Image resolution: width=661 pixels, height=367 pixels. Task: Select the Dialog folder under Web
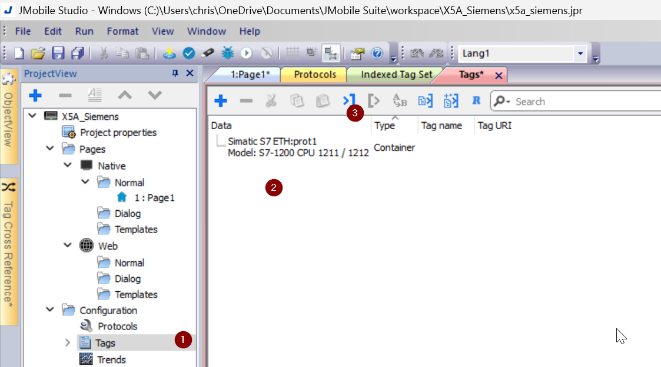(128, 279)
